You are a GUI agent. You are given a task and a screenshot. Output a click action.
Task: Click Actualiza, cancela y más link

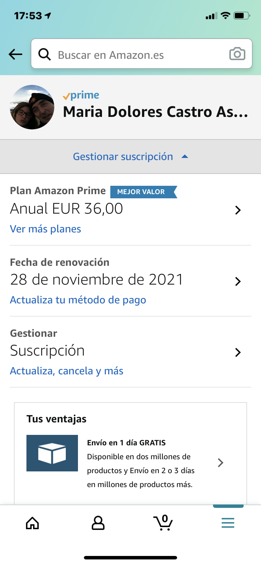pyautogui.click(x=67, y=371)
